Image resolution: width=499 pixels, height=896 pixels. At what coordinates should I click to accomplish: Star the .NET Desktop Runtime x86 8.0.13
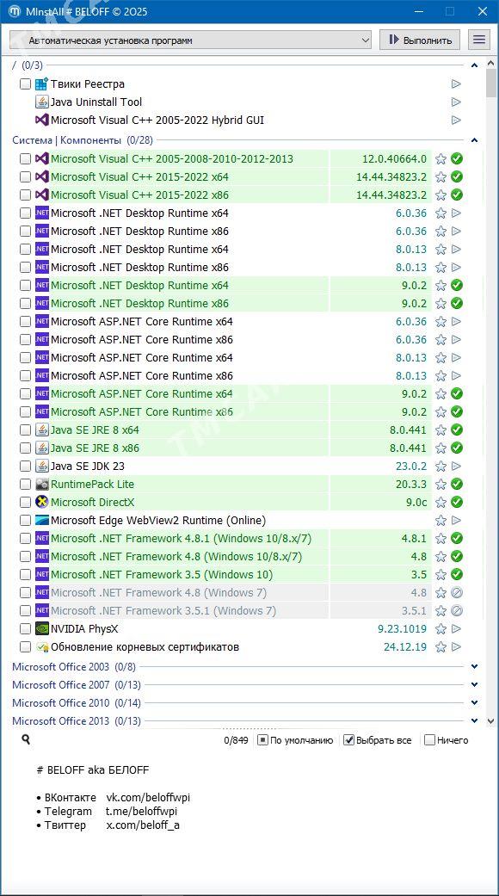[x=440, y=268]
